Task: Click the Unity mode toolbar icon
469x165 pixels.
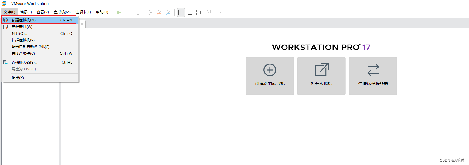Action: point(208,12)
